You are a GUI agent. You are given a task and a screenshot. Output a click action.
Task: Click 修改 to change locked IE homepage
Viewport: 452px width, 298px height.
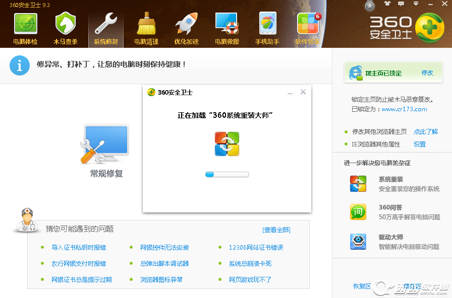(x=427, y=73)
